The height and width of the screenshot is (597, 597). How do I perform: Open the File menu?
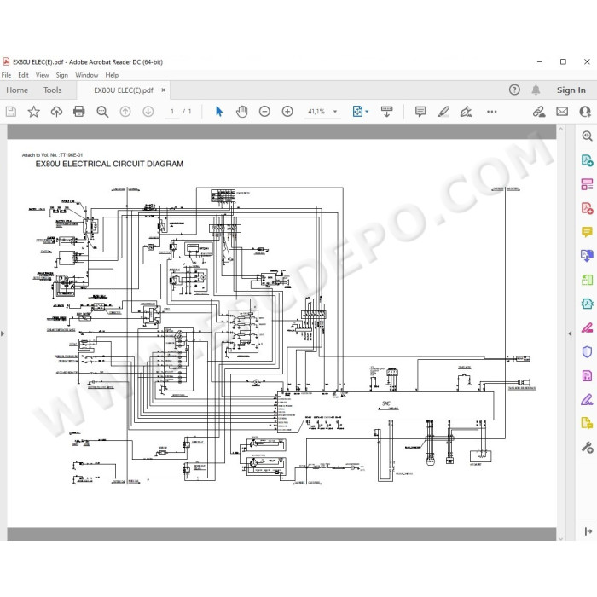coord(7,75)
